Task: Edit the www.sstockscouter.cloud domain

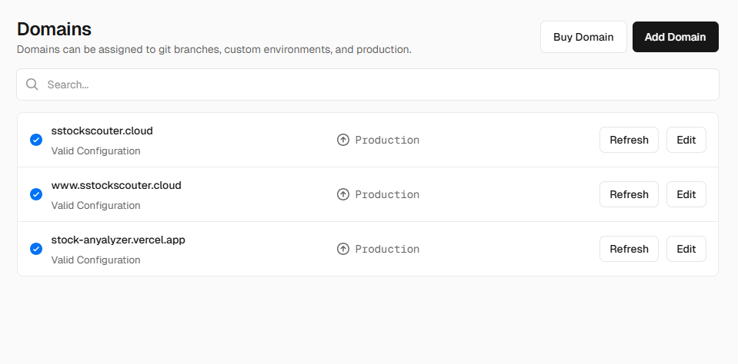Action: point(686,194)
